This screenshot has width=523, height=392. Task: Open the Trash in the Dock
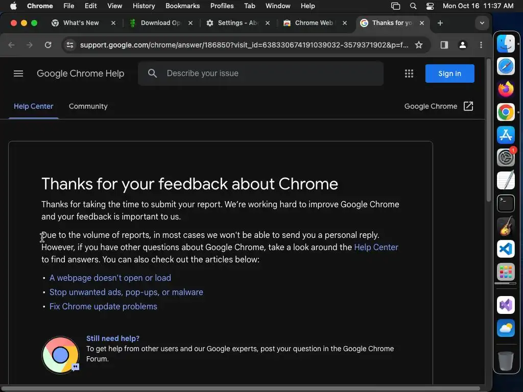point(506,361)
